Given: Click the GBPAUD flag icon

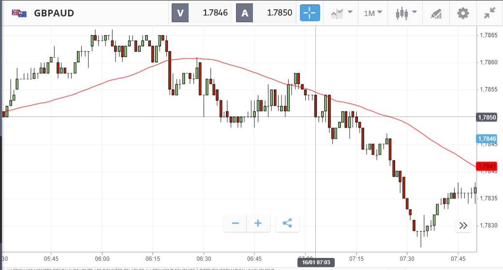Looking at the screenshot, I should [x=19, y=13].
